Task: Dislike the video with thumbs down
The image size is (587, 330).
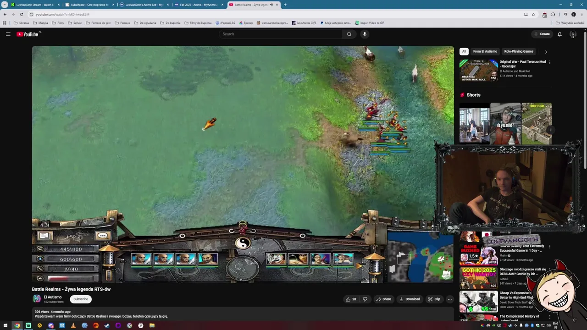Action: pyautogui.click(x=365, y=299)
